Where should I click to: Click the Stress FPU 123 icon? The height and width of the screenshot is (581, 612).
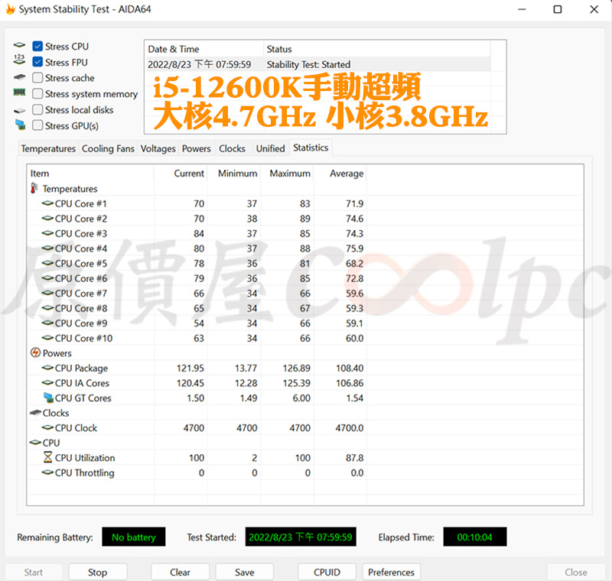(19, 60)
